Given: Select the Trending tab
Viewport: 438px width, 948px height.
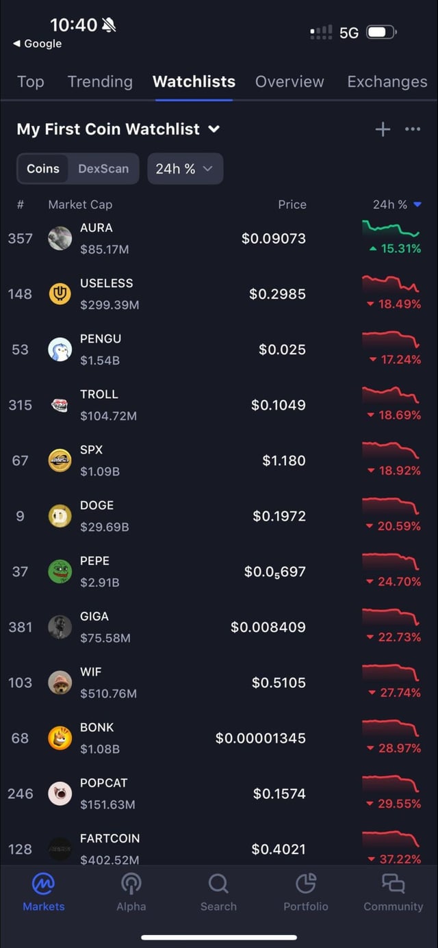Looking at the screenshot, I should [100, 81].
